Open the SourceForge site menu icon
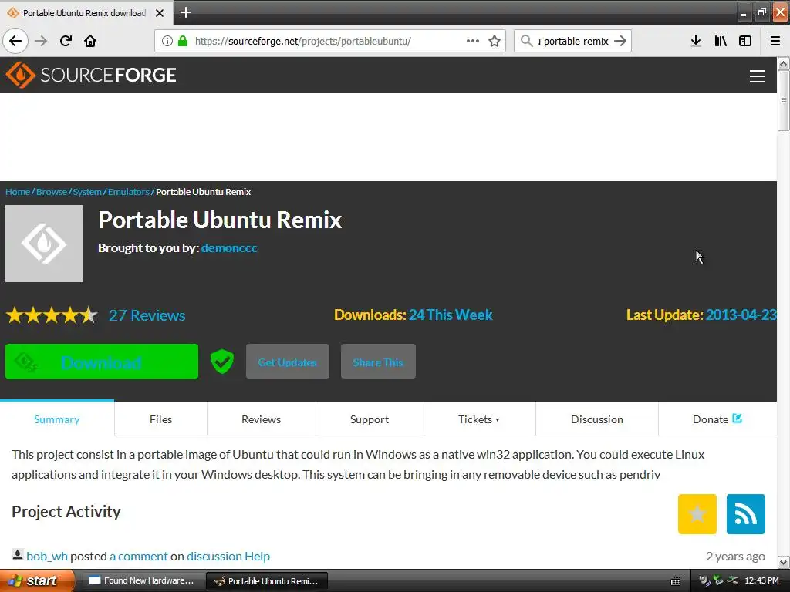Viewport: 790px width, 592px height. coord(758,76)
